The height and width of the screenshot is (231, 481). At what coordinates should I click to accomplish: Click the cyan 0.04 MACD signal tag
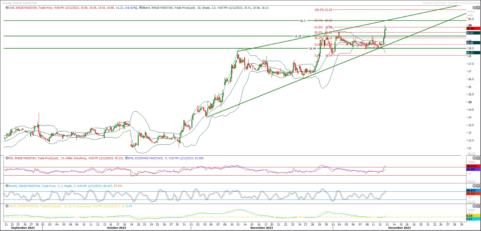473,219
